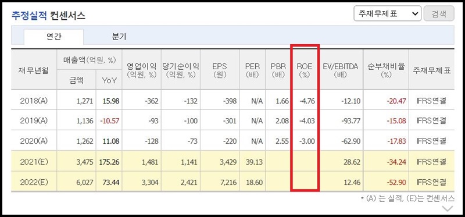
Task: Click the 2019 revenue value 1,136
Action: pyautogui.click(x=85, y=121)
